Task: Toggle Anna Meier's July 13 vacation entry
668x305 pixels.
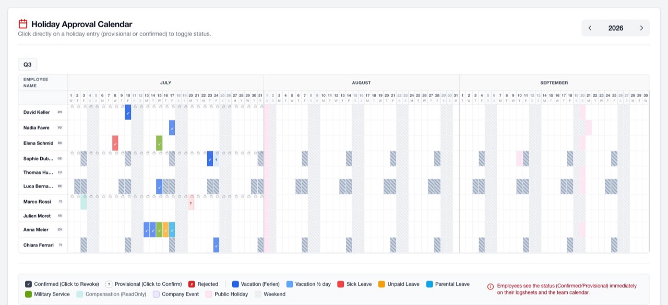Action: tap(147, 230)
